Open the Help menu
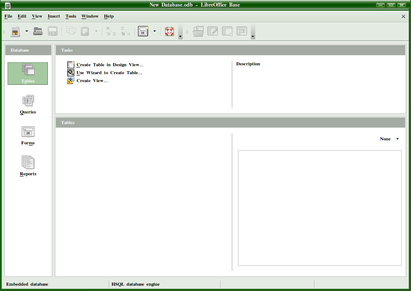The image size is (411, 291). (x=109, y=16)
